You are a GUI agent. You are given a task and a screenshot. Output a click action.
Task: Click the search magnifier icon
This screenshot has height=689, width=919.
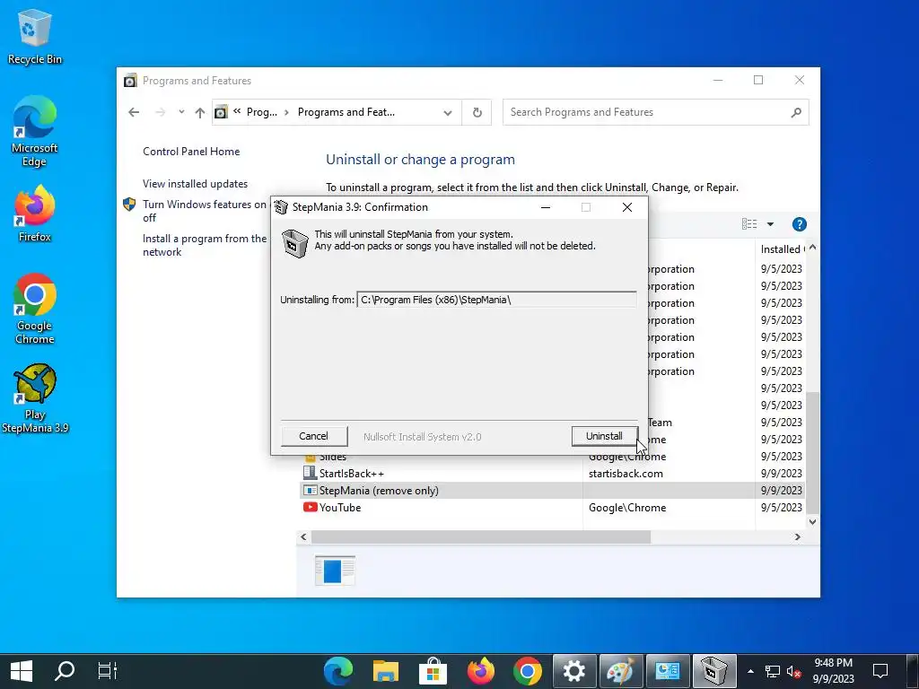pos(796,112)
